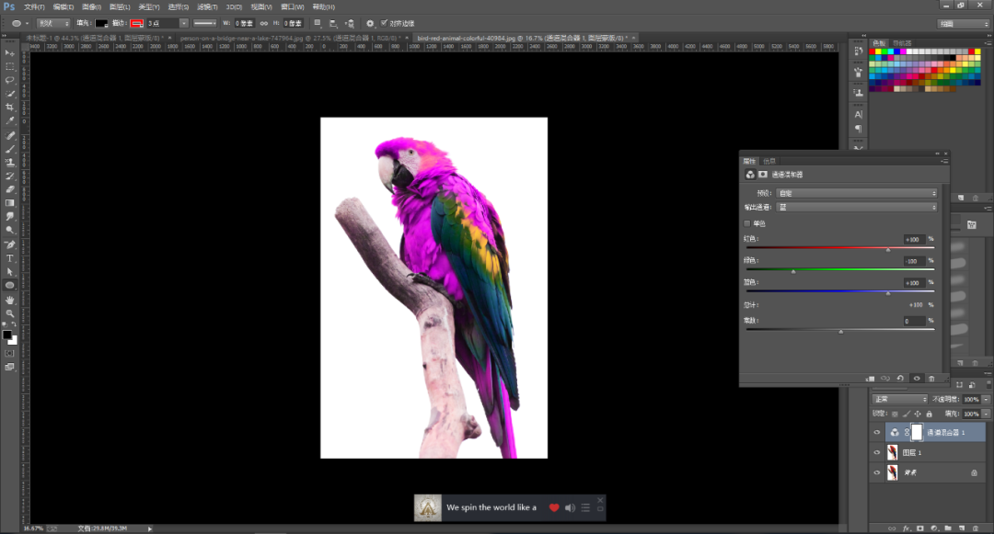Open the 预设 preset dropdown

point(857,193)
